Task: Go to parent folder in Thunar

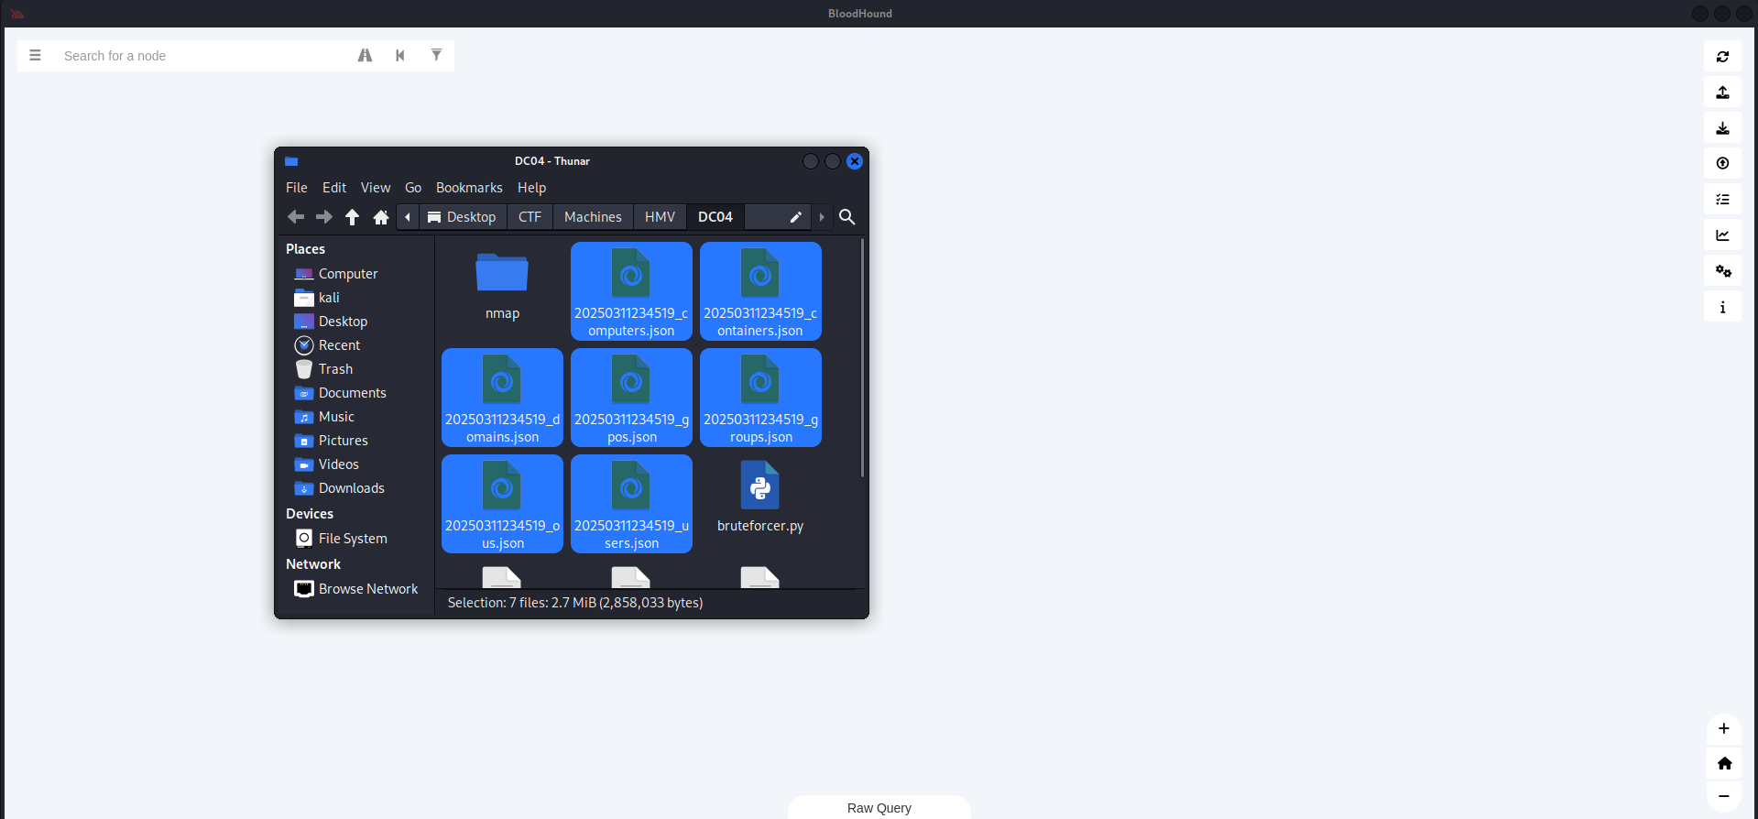Action: (352, 216)
